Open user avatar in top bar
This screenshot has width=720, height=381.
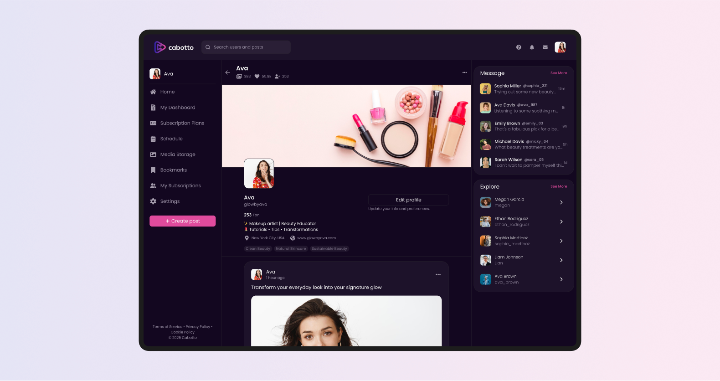pyautogui.click(x=560, y=47)
